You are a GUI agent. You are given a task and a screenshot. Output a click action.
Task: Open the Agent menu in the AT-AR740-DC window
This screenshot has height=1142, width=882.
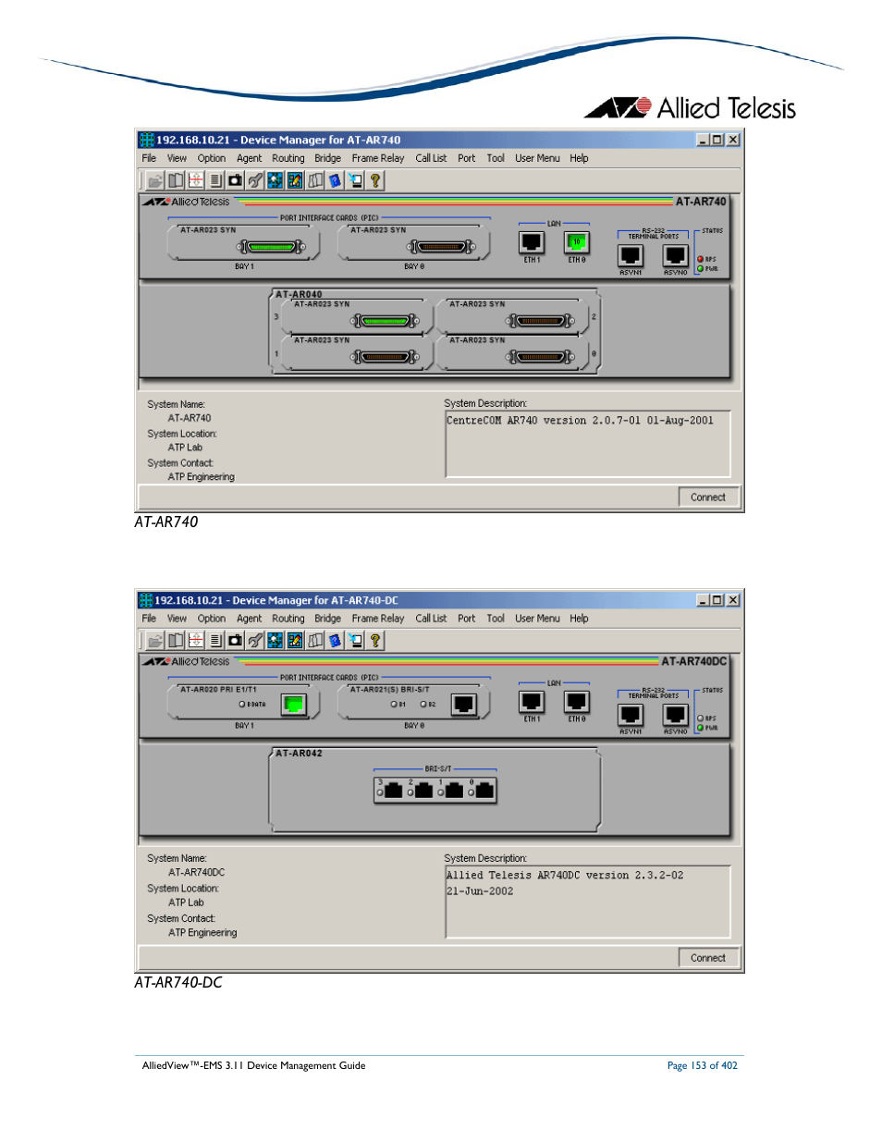(x=250, y=619)
